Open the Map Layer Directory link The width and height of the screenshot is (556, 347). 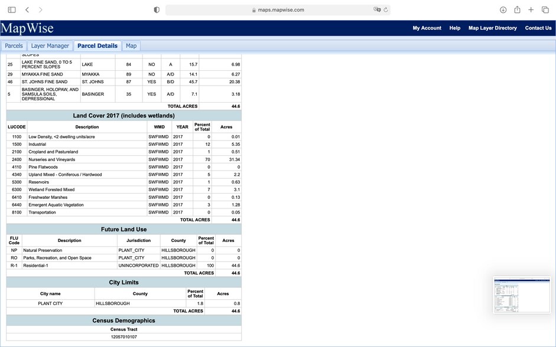492,28
